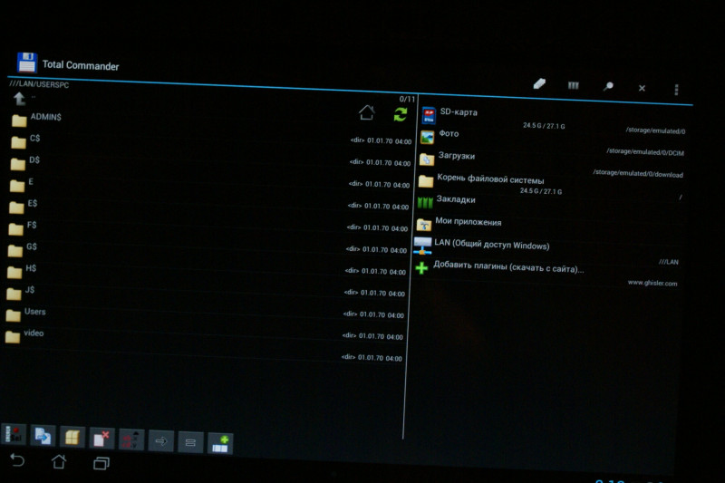Click the 0/11 selection counter
The height and width of the screenshot is (483, 725).
pyautogui.click(x=407, y=99)
